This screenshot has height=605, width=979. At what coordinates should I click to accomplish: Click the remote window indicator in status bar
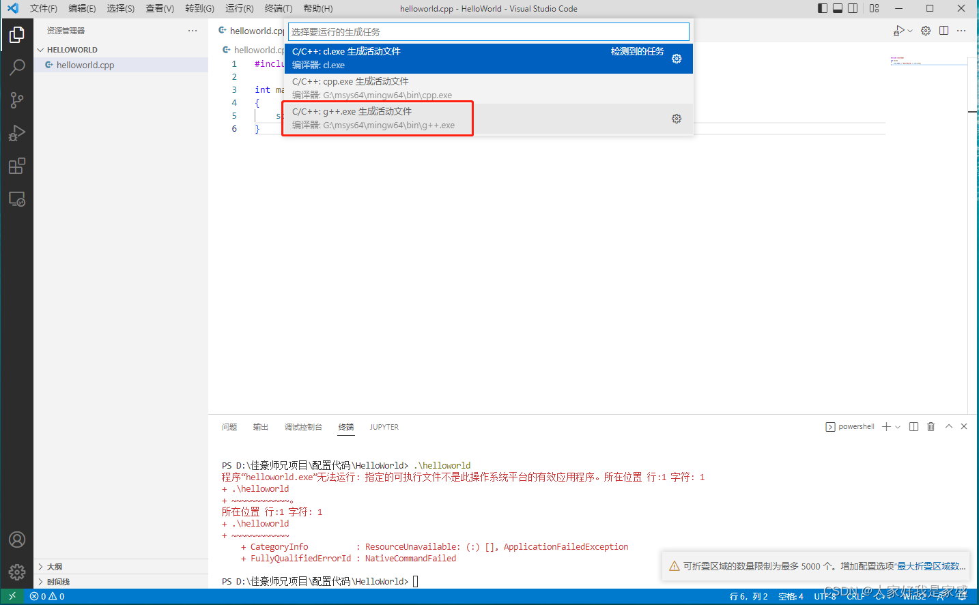coord(12,596)
